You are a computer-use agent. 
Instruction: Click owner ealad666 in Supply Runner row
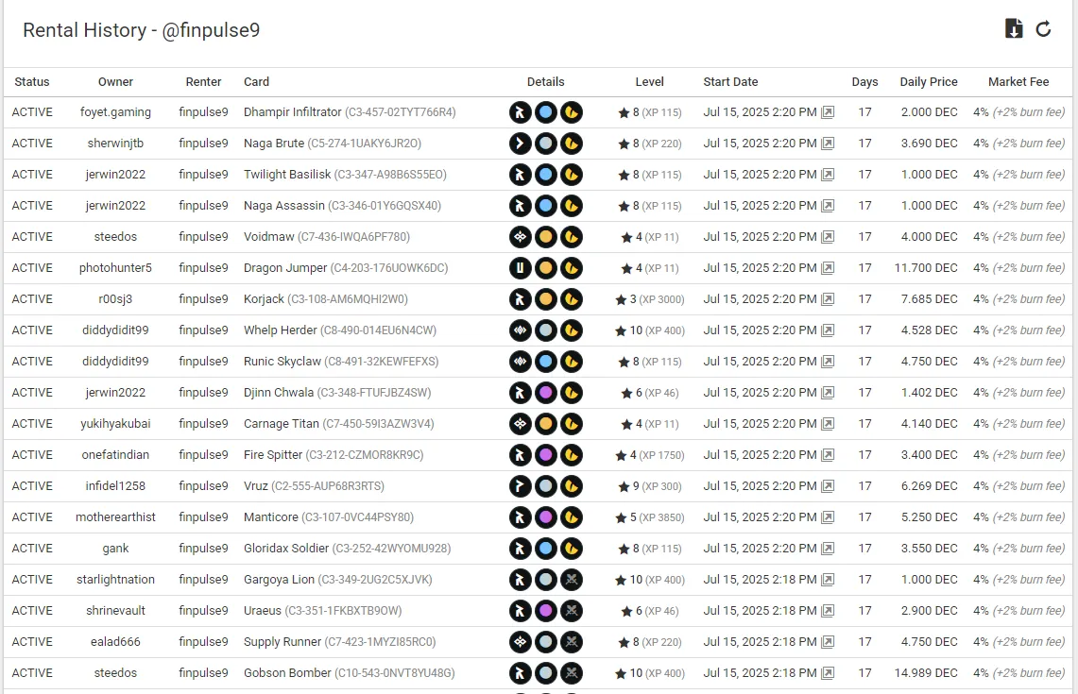pos(115,642)
